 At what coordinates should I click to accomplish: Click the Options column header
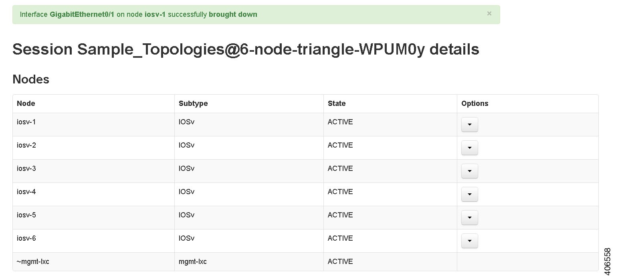coord(475,103)
